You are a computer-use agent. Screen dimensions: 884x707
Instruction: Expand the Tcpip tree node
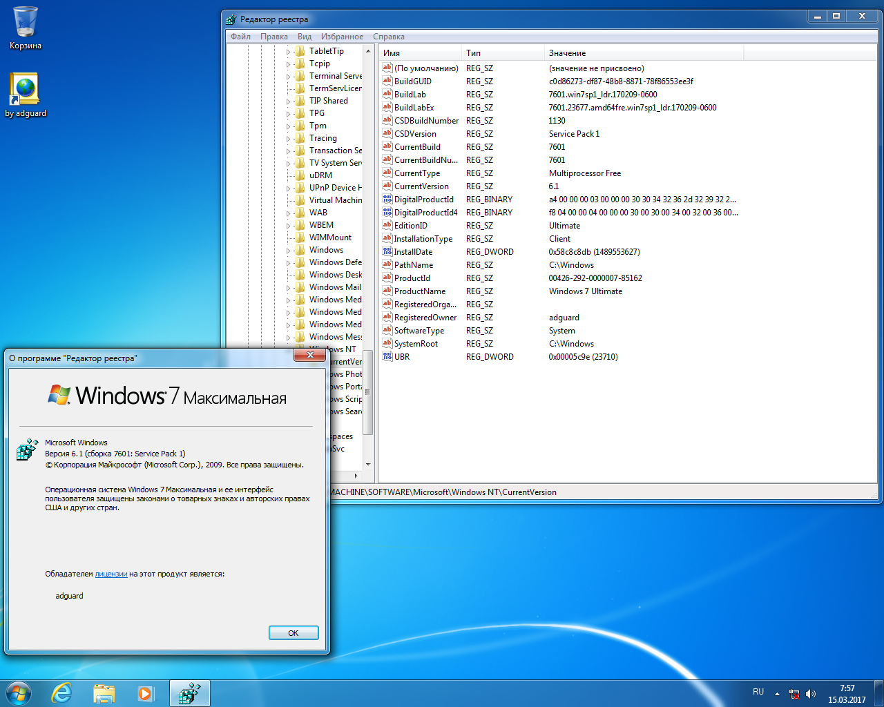tap(289, 64)
